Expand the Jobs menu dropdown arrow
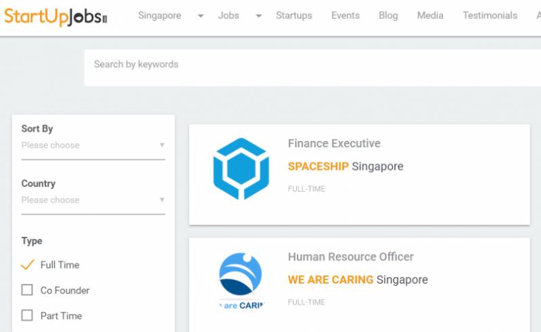Screen dimensions: 541x332 259,16
